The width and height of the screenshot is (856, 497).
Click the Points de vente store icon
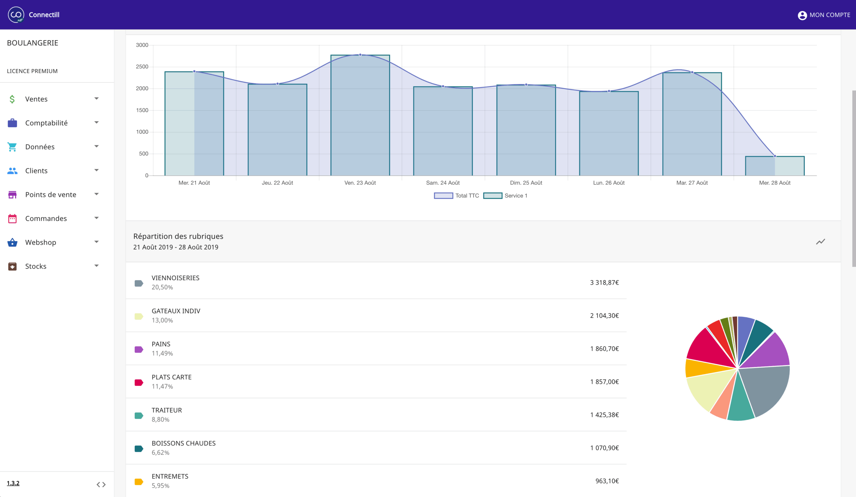pos(12,195)
